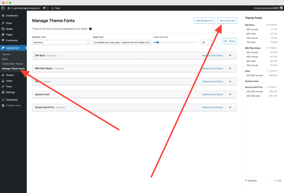Viewport: 284px width, 193px height.
Task: Click the 1.7 MB total size value
Action: point(277,181)
